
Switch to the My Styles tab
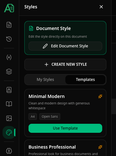tap(45, 80)
